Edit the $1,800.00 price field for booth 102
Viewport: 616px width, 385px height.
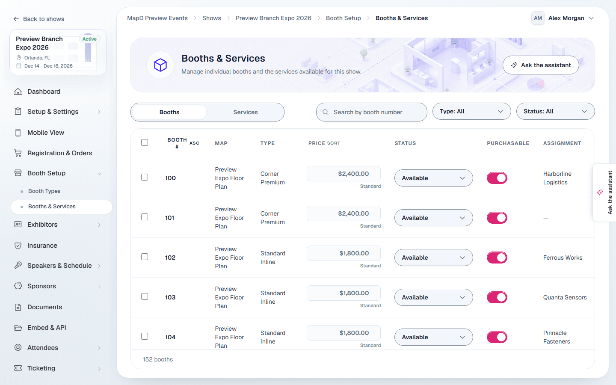coord(344,253)
